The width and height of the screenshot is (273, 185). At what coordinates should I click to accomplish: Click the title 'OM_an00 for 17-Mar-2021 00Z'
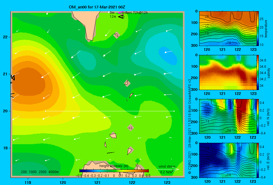(97, 7)
